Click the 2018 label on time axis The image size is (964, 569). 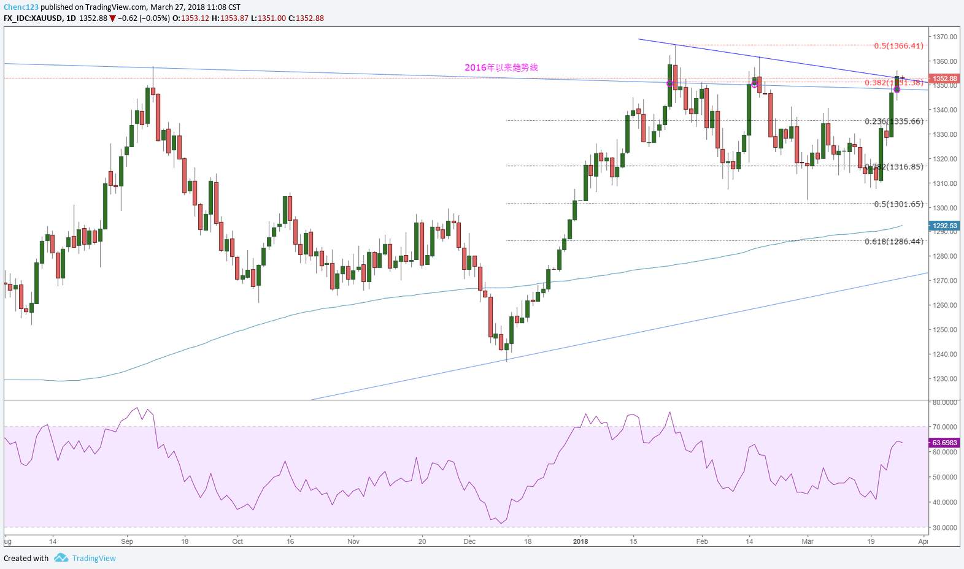coord(580,541)
